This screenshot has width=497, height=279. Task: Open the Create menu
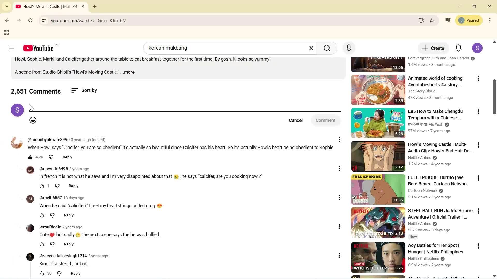pyautogui.click(x=433, y=48)
